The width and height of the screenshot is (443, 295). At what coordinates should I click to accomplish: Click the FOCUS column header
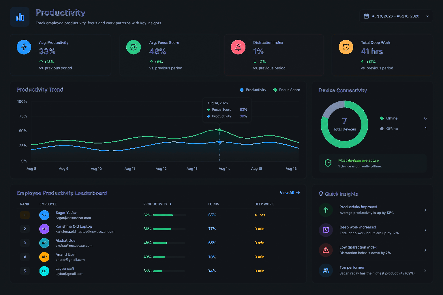point(214,204)
